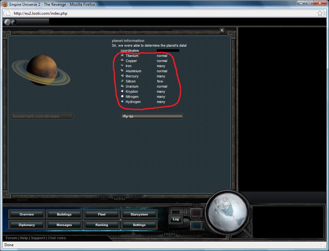Go to the Buildings menu
The height and width of the screenshot is (251, 329).
point(64,215)
